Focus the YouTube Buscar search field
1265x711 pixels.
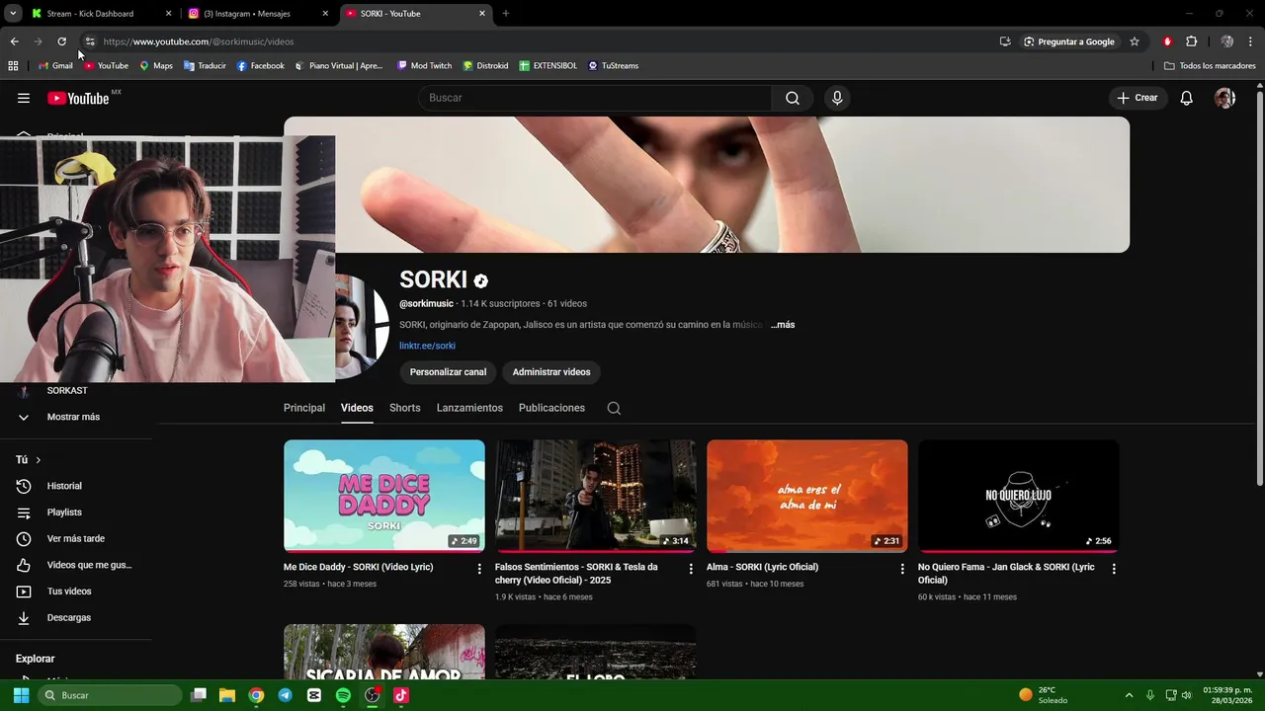(x=595, y=98)
